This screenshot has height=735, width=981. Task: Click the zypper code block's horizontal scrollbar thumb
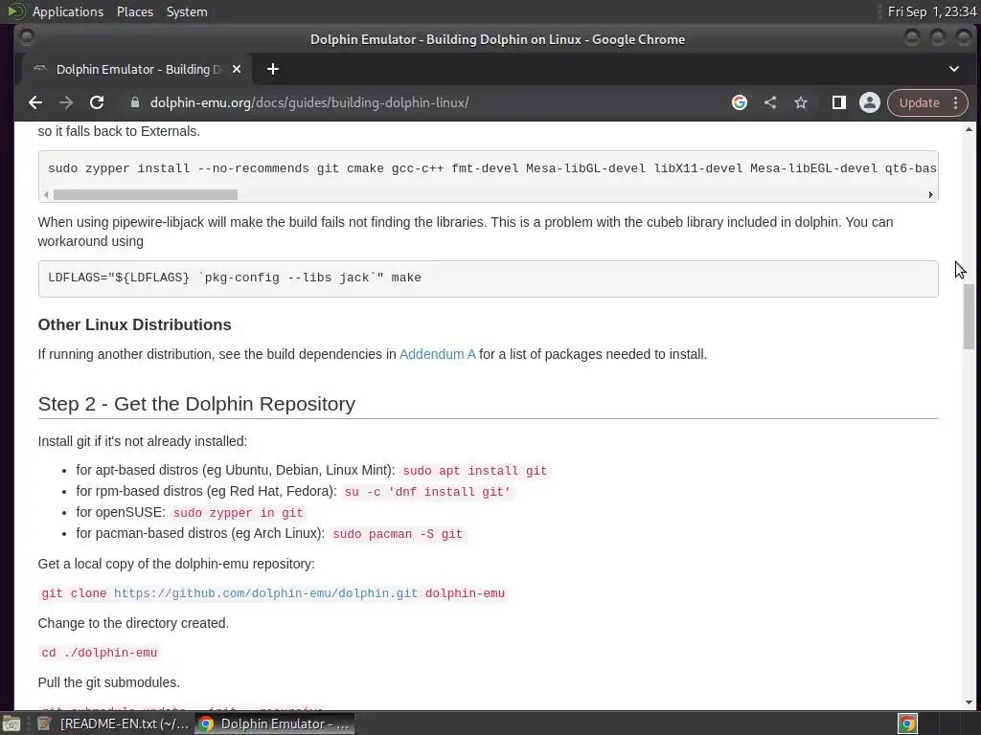146,195
